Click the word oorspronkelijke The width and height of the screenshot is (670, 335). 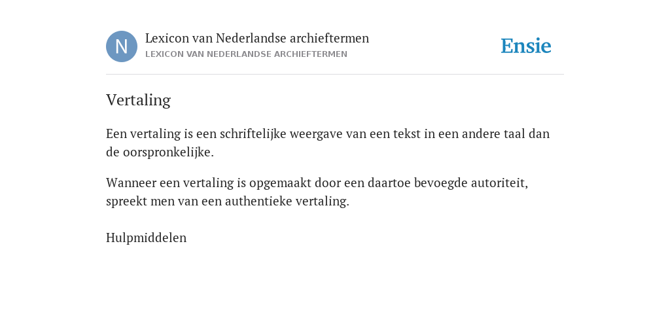[x=168, y=152]
